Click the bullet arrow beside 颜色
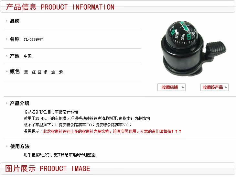Image resolution: width=236 pixels, height=177 pixels. [7, 71]
